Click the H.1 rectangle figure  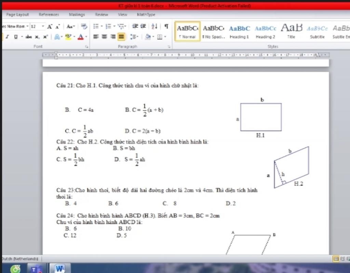coord(261,117)
